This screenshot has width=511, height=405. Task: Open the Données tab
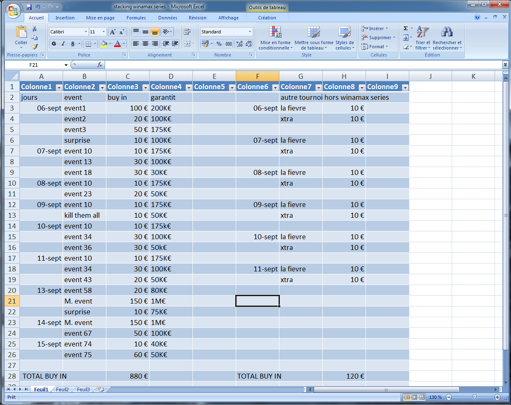pos(168,18)
